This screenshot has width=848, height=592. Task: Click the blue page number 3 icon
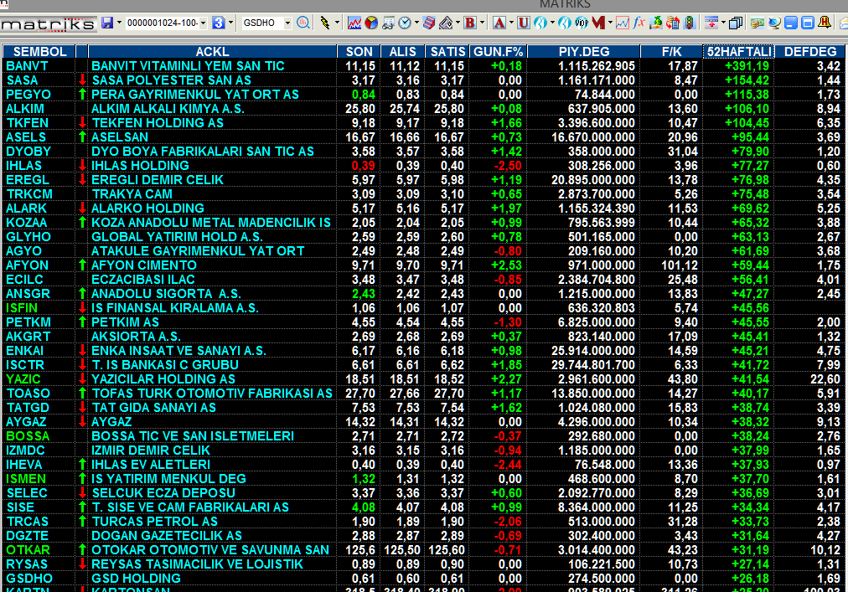point(219,23)
